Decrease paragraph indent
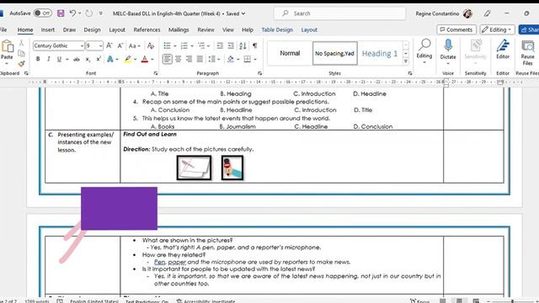This screenshot has height=303, width=539. point(220,45)
